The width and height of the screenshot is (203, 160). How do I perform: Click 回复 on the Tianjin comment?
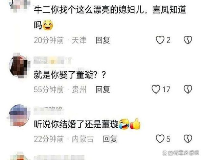coord(103,40)
